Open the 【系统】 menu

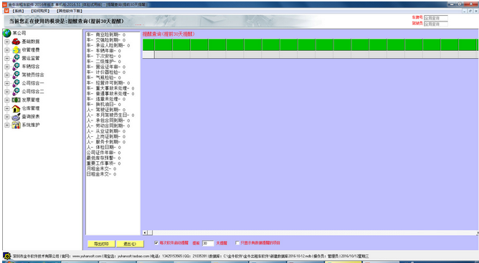(18, 11)
